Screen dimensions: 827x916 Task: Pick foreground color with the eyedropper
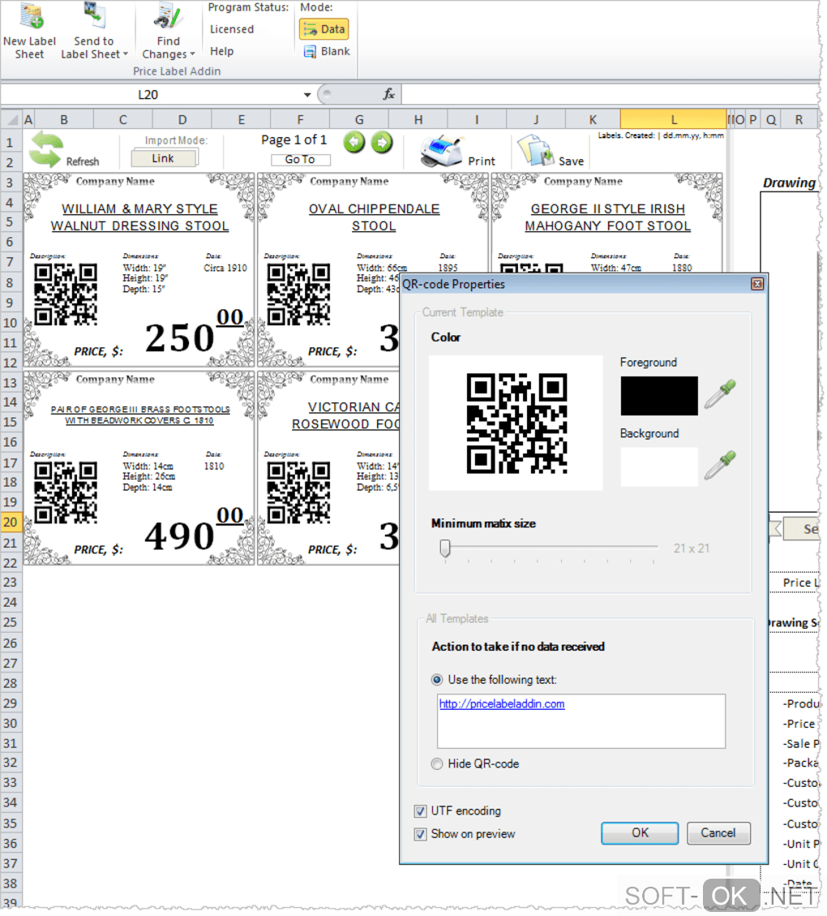[720, 393]
